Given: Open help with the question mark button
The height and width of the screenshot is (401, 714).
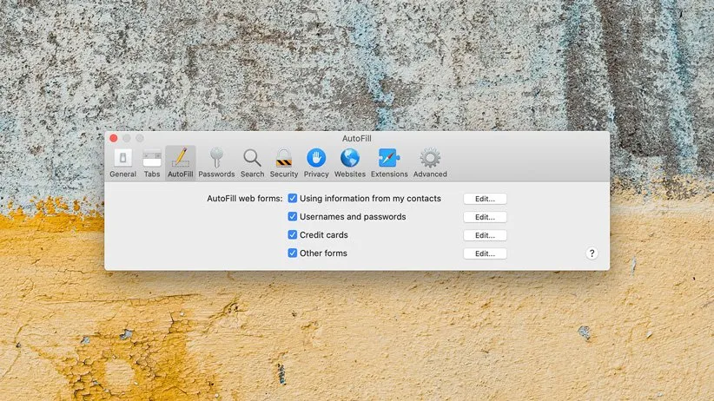Looking at the screenshot, I should 592,253.
